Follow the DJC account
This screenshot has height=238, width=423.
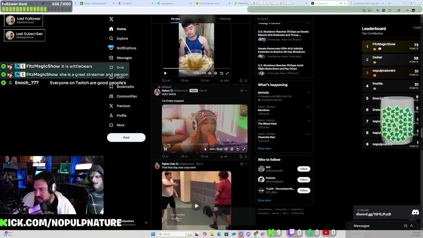click(x=304, y=169)
